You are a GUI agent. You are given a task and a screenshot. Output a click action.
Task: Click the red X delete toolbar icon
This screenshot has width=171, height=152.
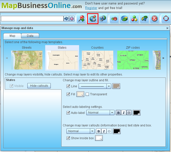(154, 19)
